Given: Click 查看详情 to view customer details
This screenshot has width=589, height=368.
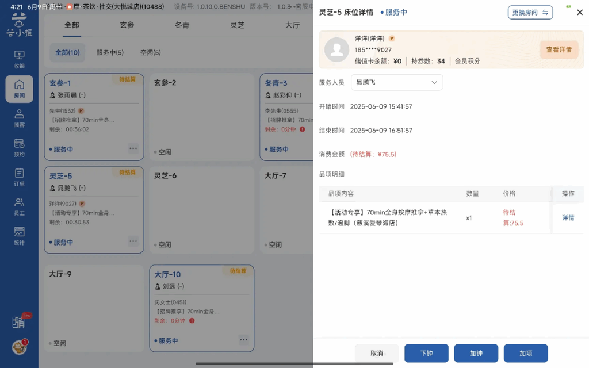Looking at the screenshot, I should coord(559,49).
